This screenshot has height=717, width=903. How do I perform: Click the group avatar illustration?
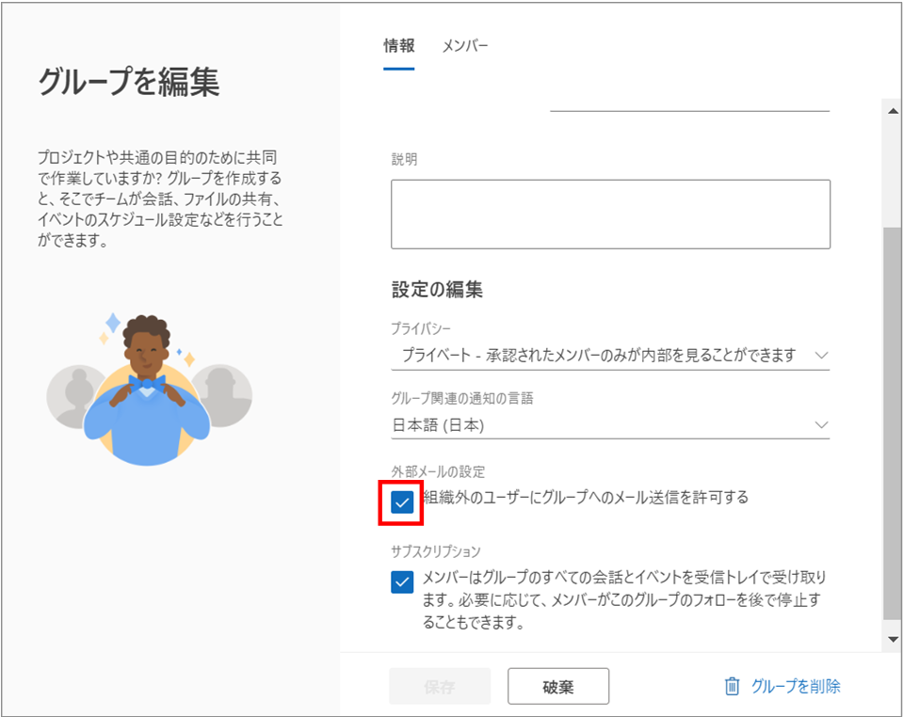pos(149,390)
